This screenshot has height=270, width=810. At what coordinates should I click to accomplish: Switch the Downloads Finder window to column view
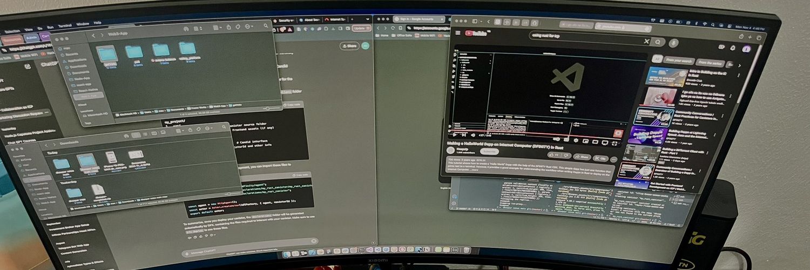coord(154,133)
